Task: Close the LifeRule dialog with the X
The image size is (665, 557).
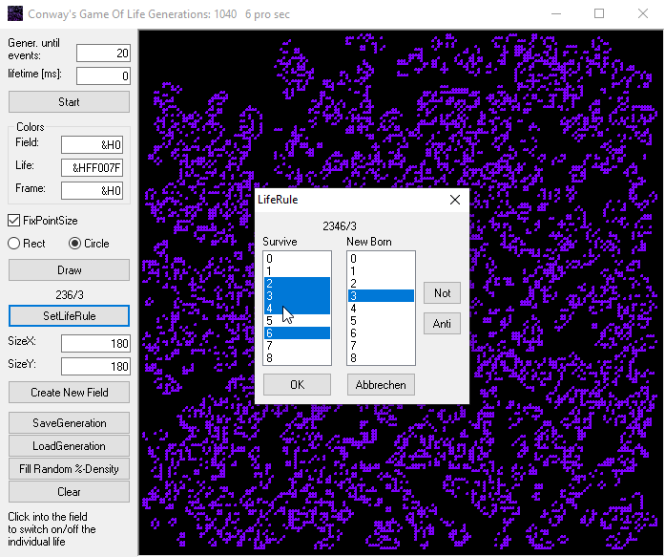Action: (455, 200)
